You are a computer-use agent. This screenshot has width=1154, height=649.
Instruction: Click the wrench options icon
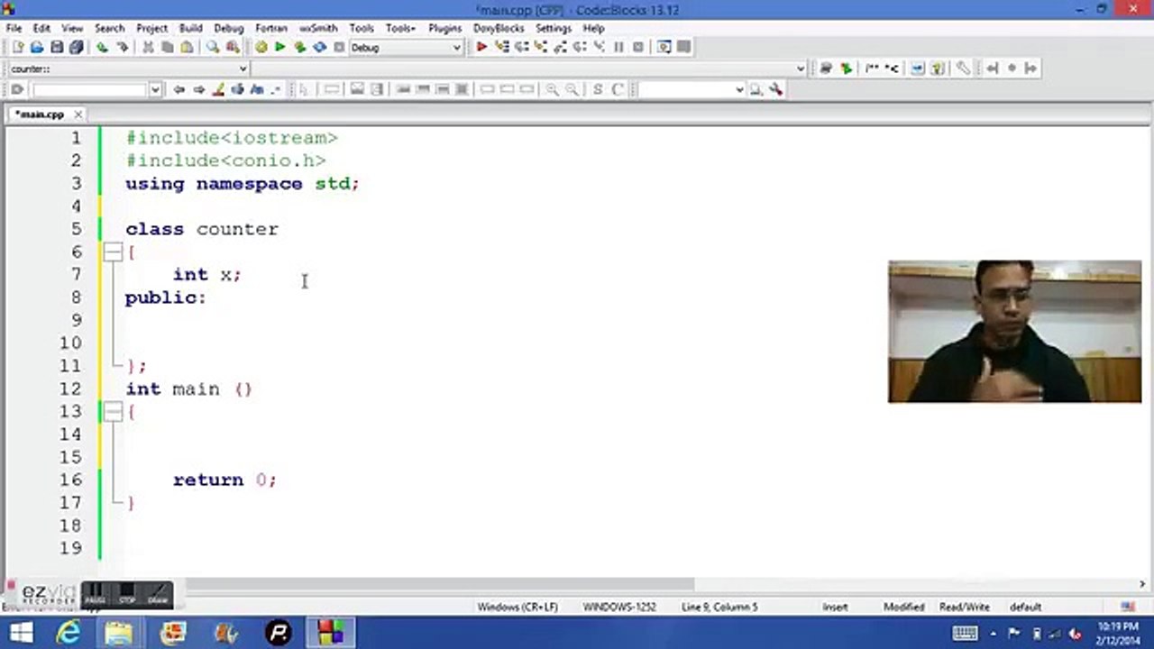[x=776, y=89]
